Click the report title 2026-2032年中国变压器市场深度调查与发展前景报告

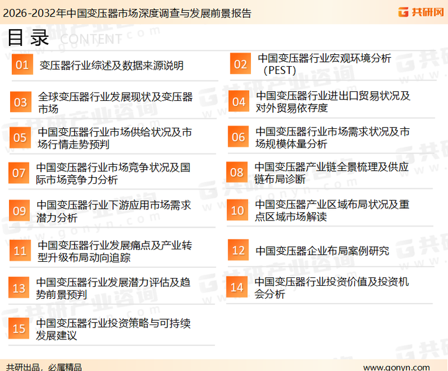click(x=127, y=13)
